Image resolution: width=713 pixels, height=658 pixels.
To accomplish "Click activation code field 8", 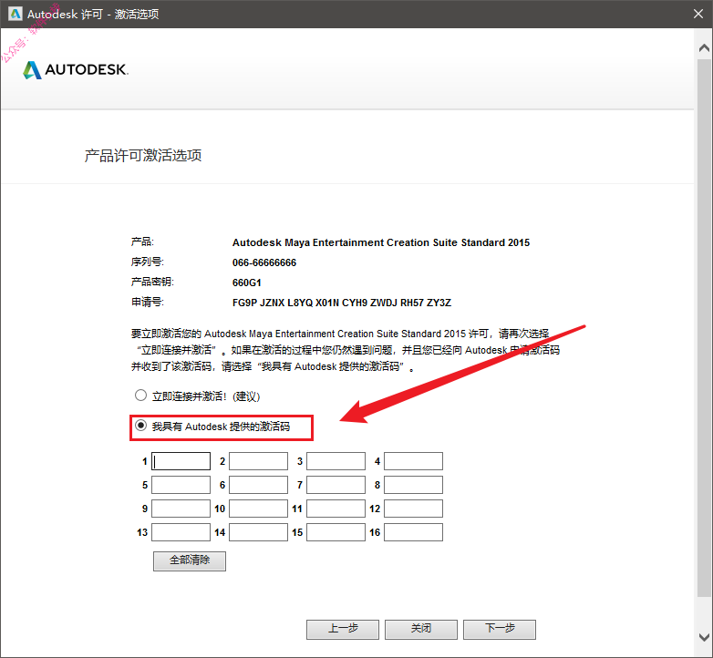I will pyautogui.click(x=413, y=485).
